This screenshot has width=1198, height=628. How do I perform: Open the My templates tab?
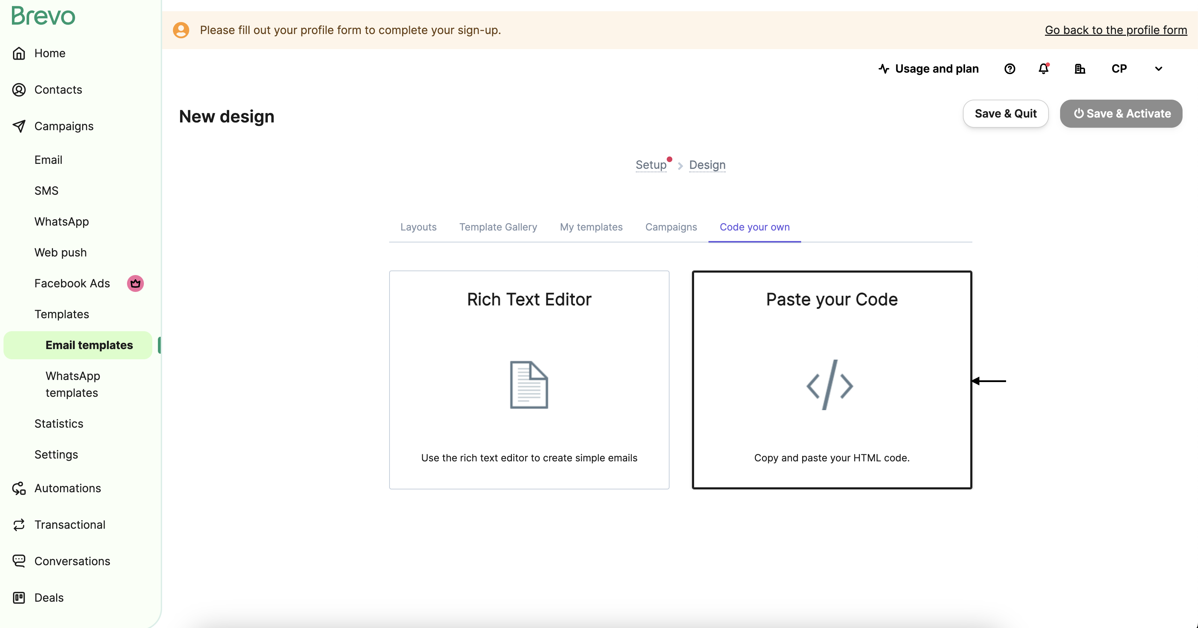point(591,227)
